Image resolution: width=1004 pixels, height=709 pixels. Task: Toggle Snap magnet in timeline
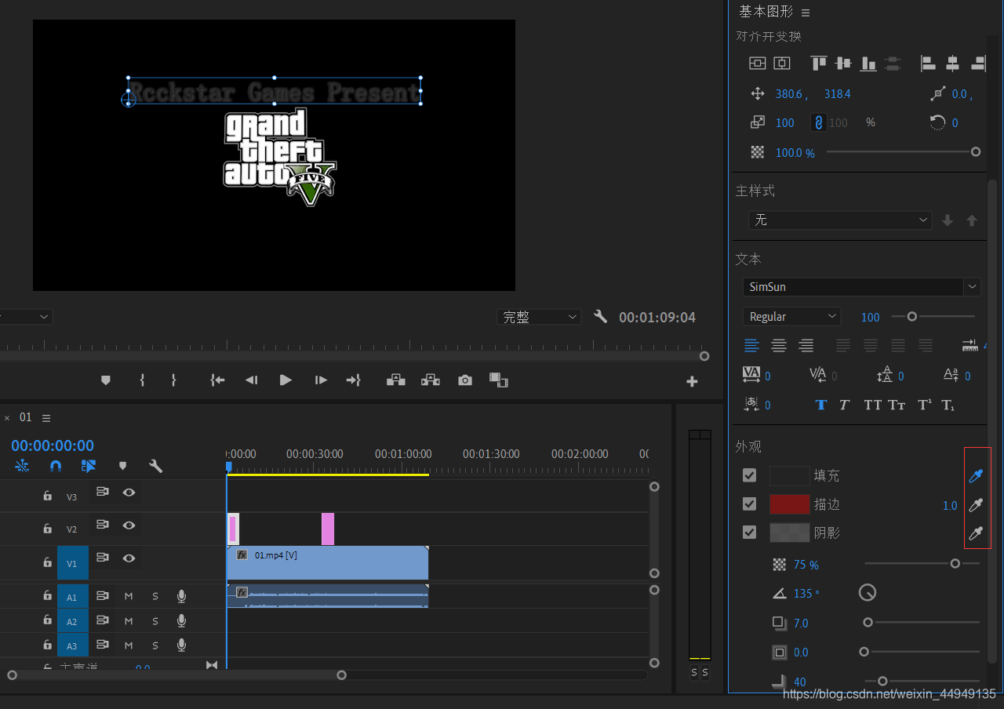[x=56, y=466]
